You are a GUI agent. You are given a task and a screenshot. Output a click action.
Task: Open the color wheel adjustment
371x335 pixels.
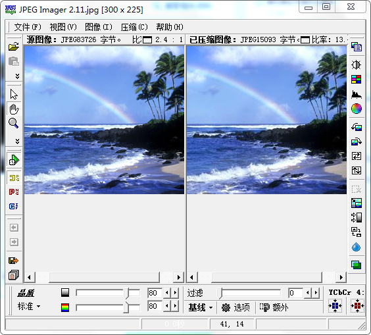pos(357,109)
